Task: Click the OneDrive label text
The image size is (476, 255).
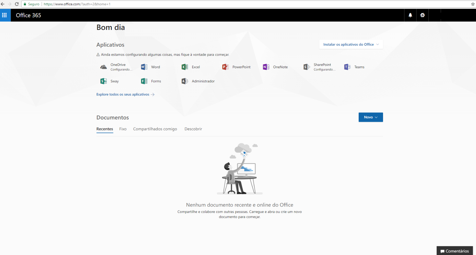Action: [118, 65]
